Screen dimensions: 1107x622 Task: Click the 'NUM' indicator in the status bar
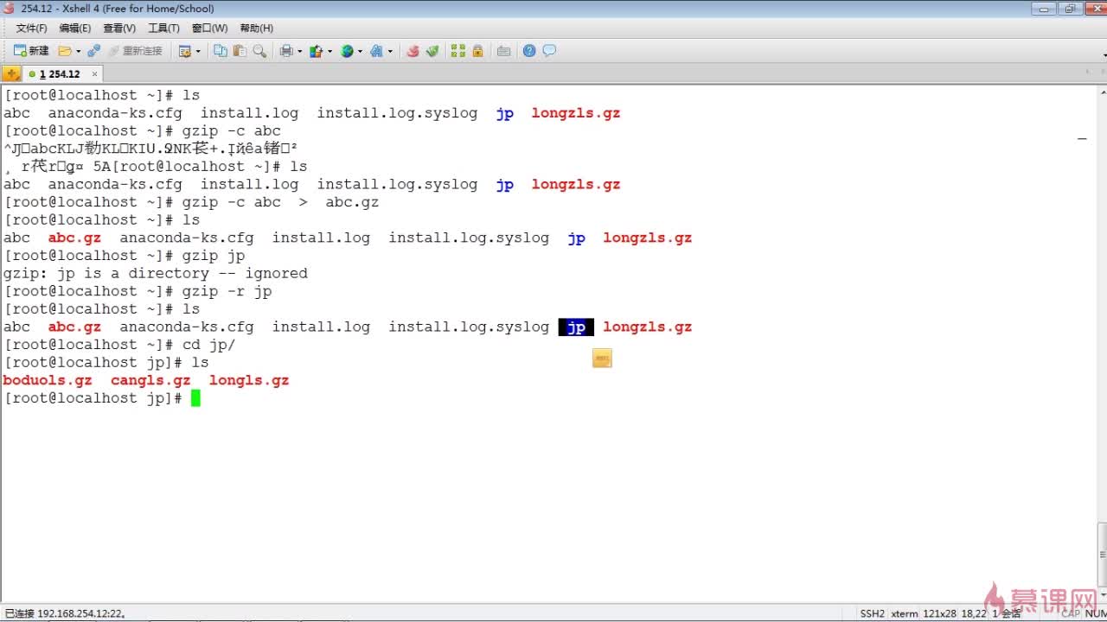(x=1096, y=613)
